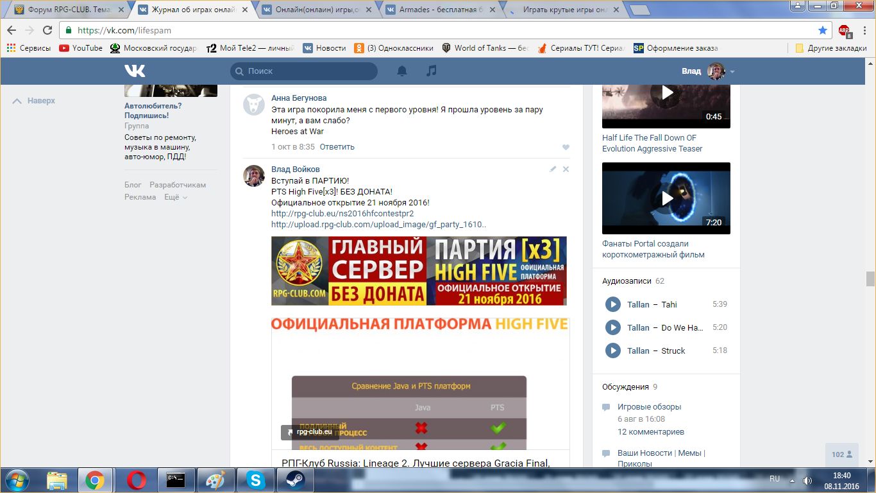876x493 pixels.
Task: Open Steam from the taskbar
Action: 295,480
